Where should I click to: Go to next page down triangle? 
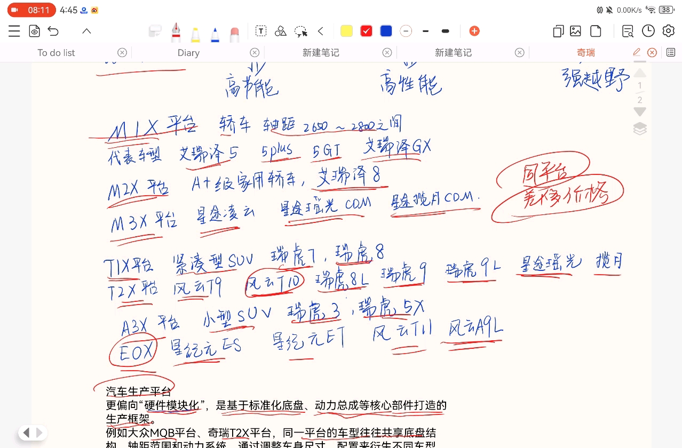click(x=640, y=111)
